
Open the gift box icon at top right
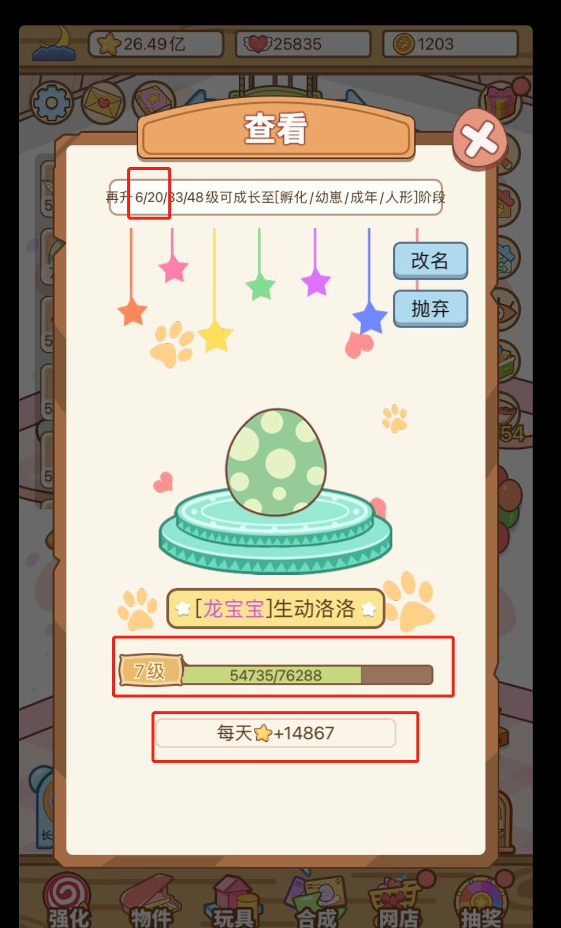coord(502,102)
